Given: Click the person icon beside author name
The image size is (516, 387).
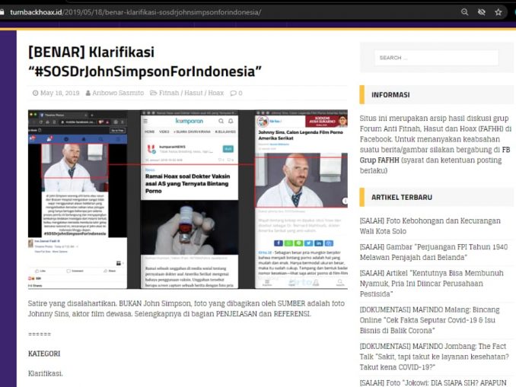Looking at the screenshot, I should (88, 93).
